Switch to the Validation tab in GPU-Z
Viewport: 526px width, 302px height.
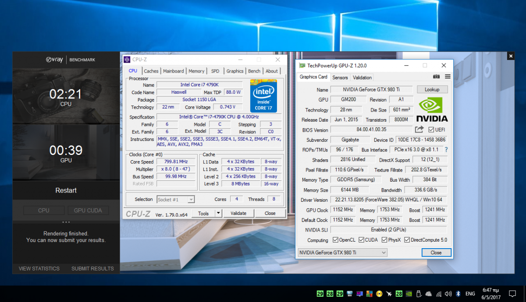point(363,77)
